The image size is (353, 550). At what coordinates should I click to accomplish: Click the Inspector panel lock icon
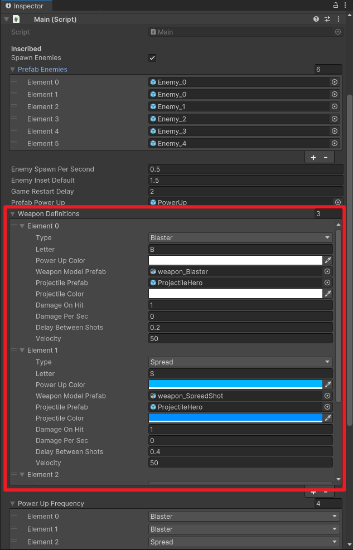(x=336, y=5)
